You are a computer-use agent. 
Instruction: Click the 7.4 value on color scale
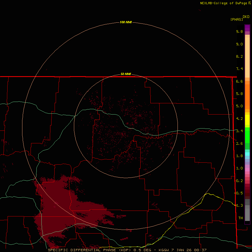[239, 69]
